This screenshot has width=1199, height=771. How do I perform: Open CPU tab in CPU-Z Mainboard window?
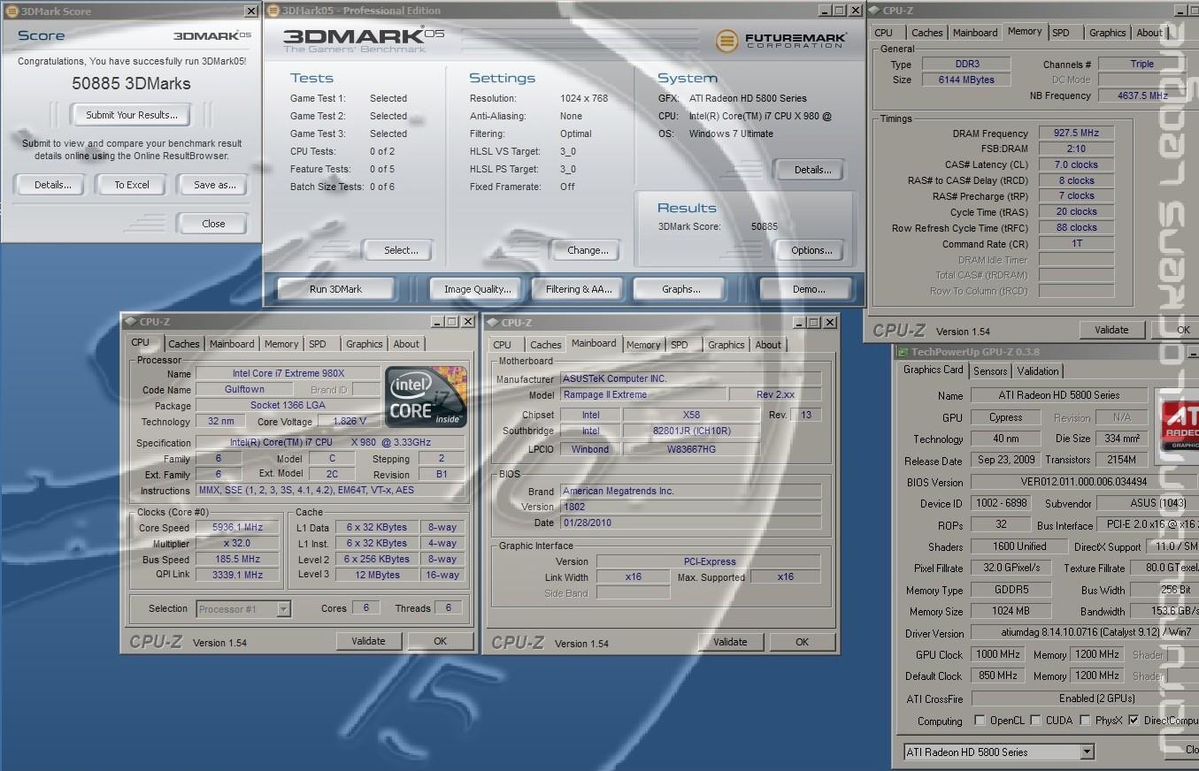pyautogui.click(x=503, y=345)
